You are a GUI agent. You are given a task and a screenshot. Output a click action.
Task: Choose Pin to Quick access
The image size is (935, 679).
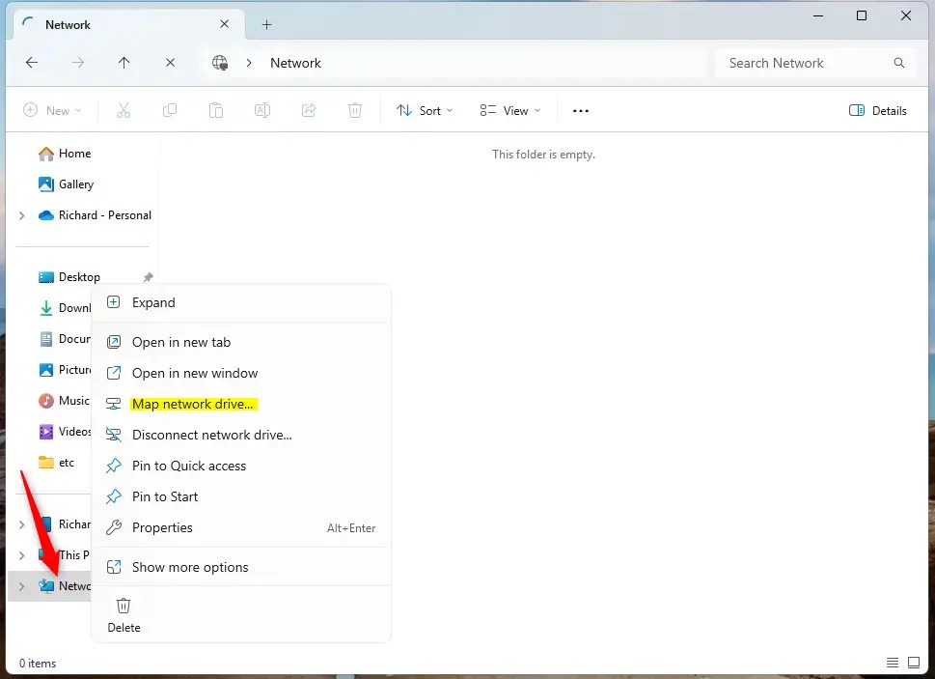click(x=241, y=466)
